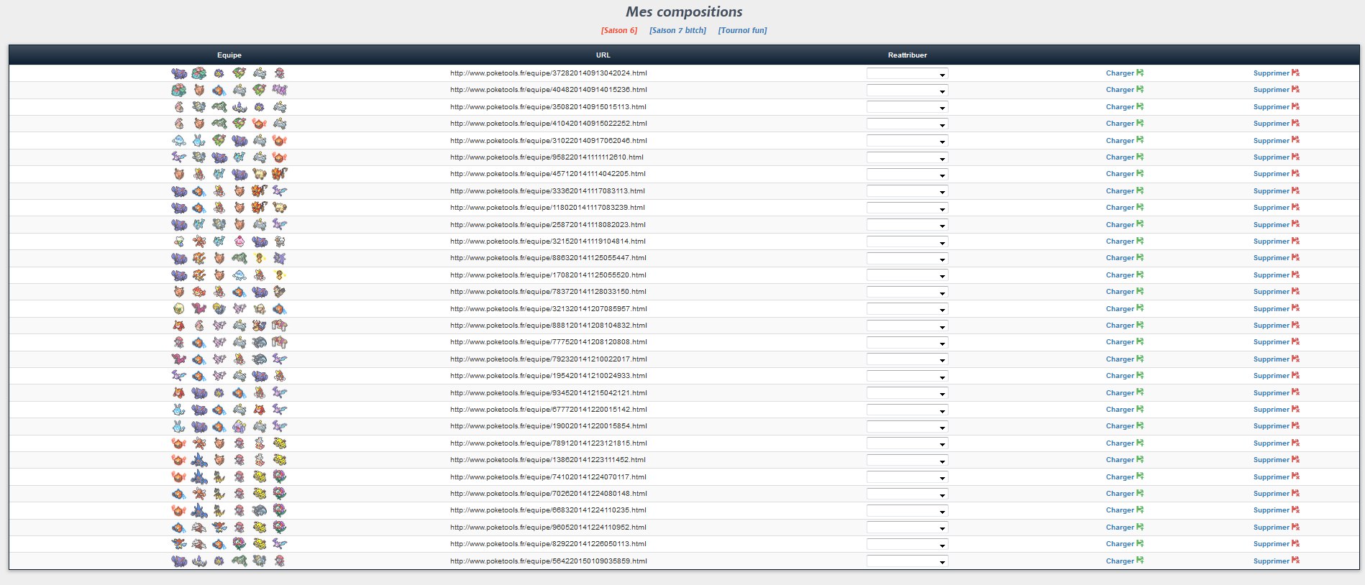Click first Pokémon sprite of team 404820140914015236

pyautogui.click(x=179, y=90)
